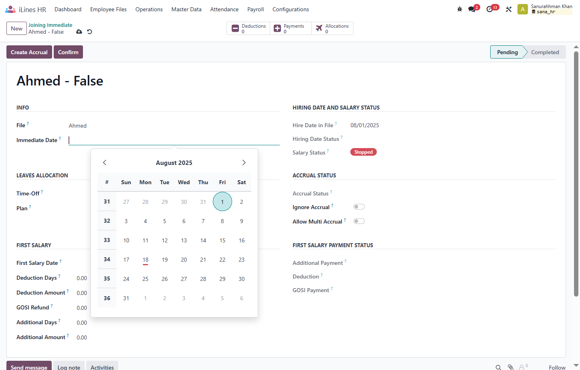Image resolution: width=580 pixels, height=370 pixels.
Task: Create a New record
Action: tap(17, 28)
